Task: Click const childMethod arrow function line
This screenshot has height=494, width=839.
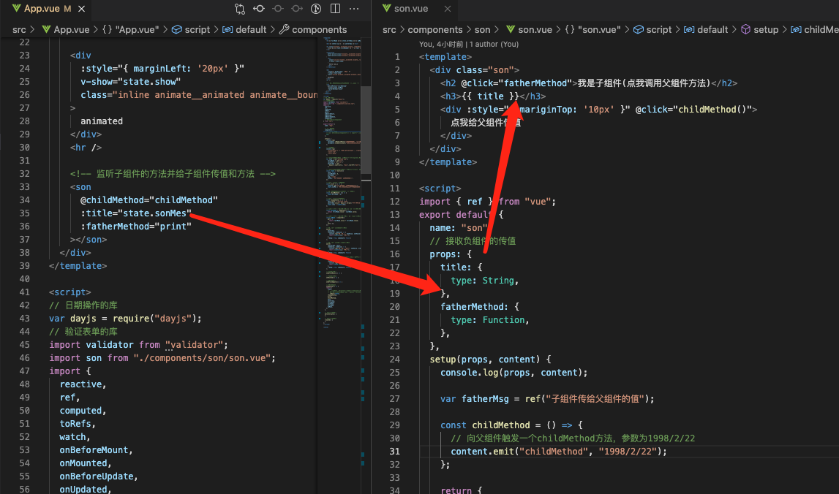Action: (x=511, y=425)
